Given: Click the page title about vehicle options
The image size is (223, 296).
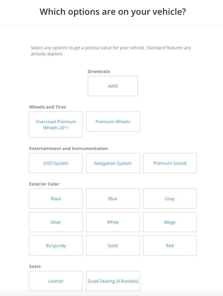Looking at the screenshot, I should pos(113,12).
